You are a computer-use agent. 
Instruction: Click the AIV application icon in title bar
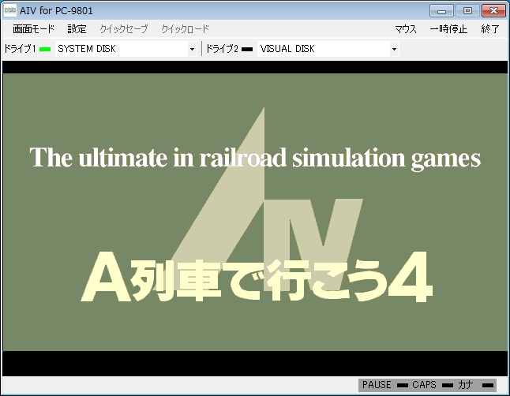pyautogui.click(x=10, y=11)
